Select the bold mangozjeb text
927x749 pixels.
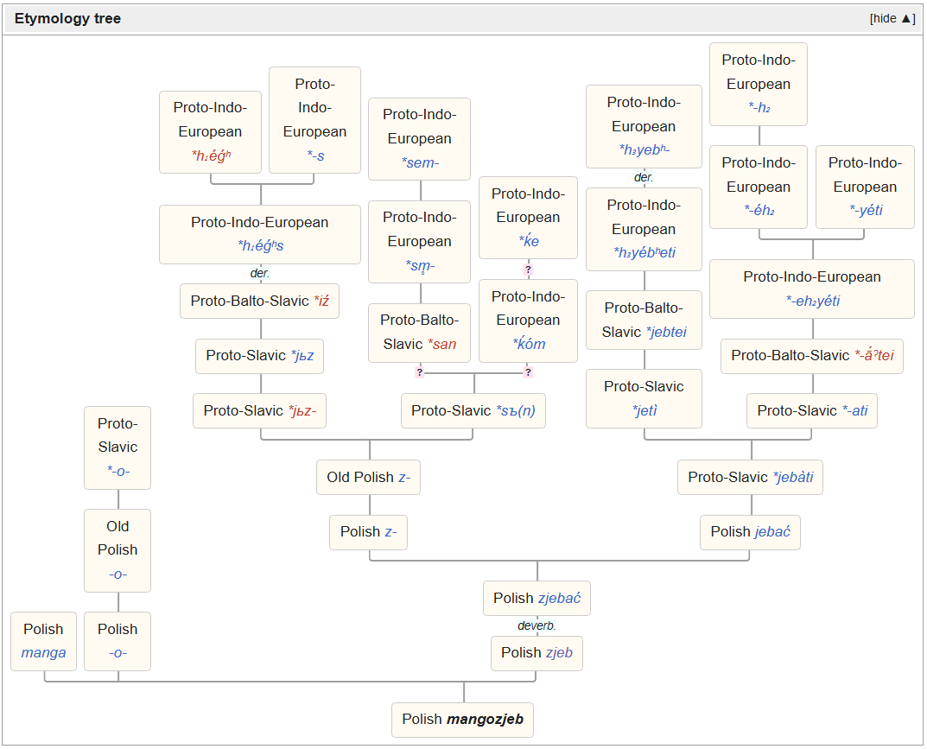click(486, 719)
